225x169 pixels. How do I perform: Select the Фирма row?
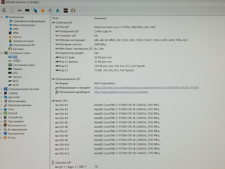(x=85, y=83)
